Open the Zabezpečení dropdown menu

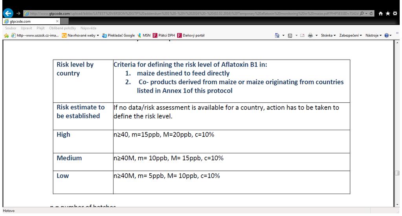click(x=351, y=36)
